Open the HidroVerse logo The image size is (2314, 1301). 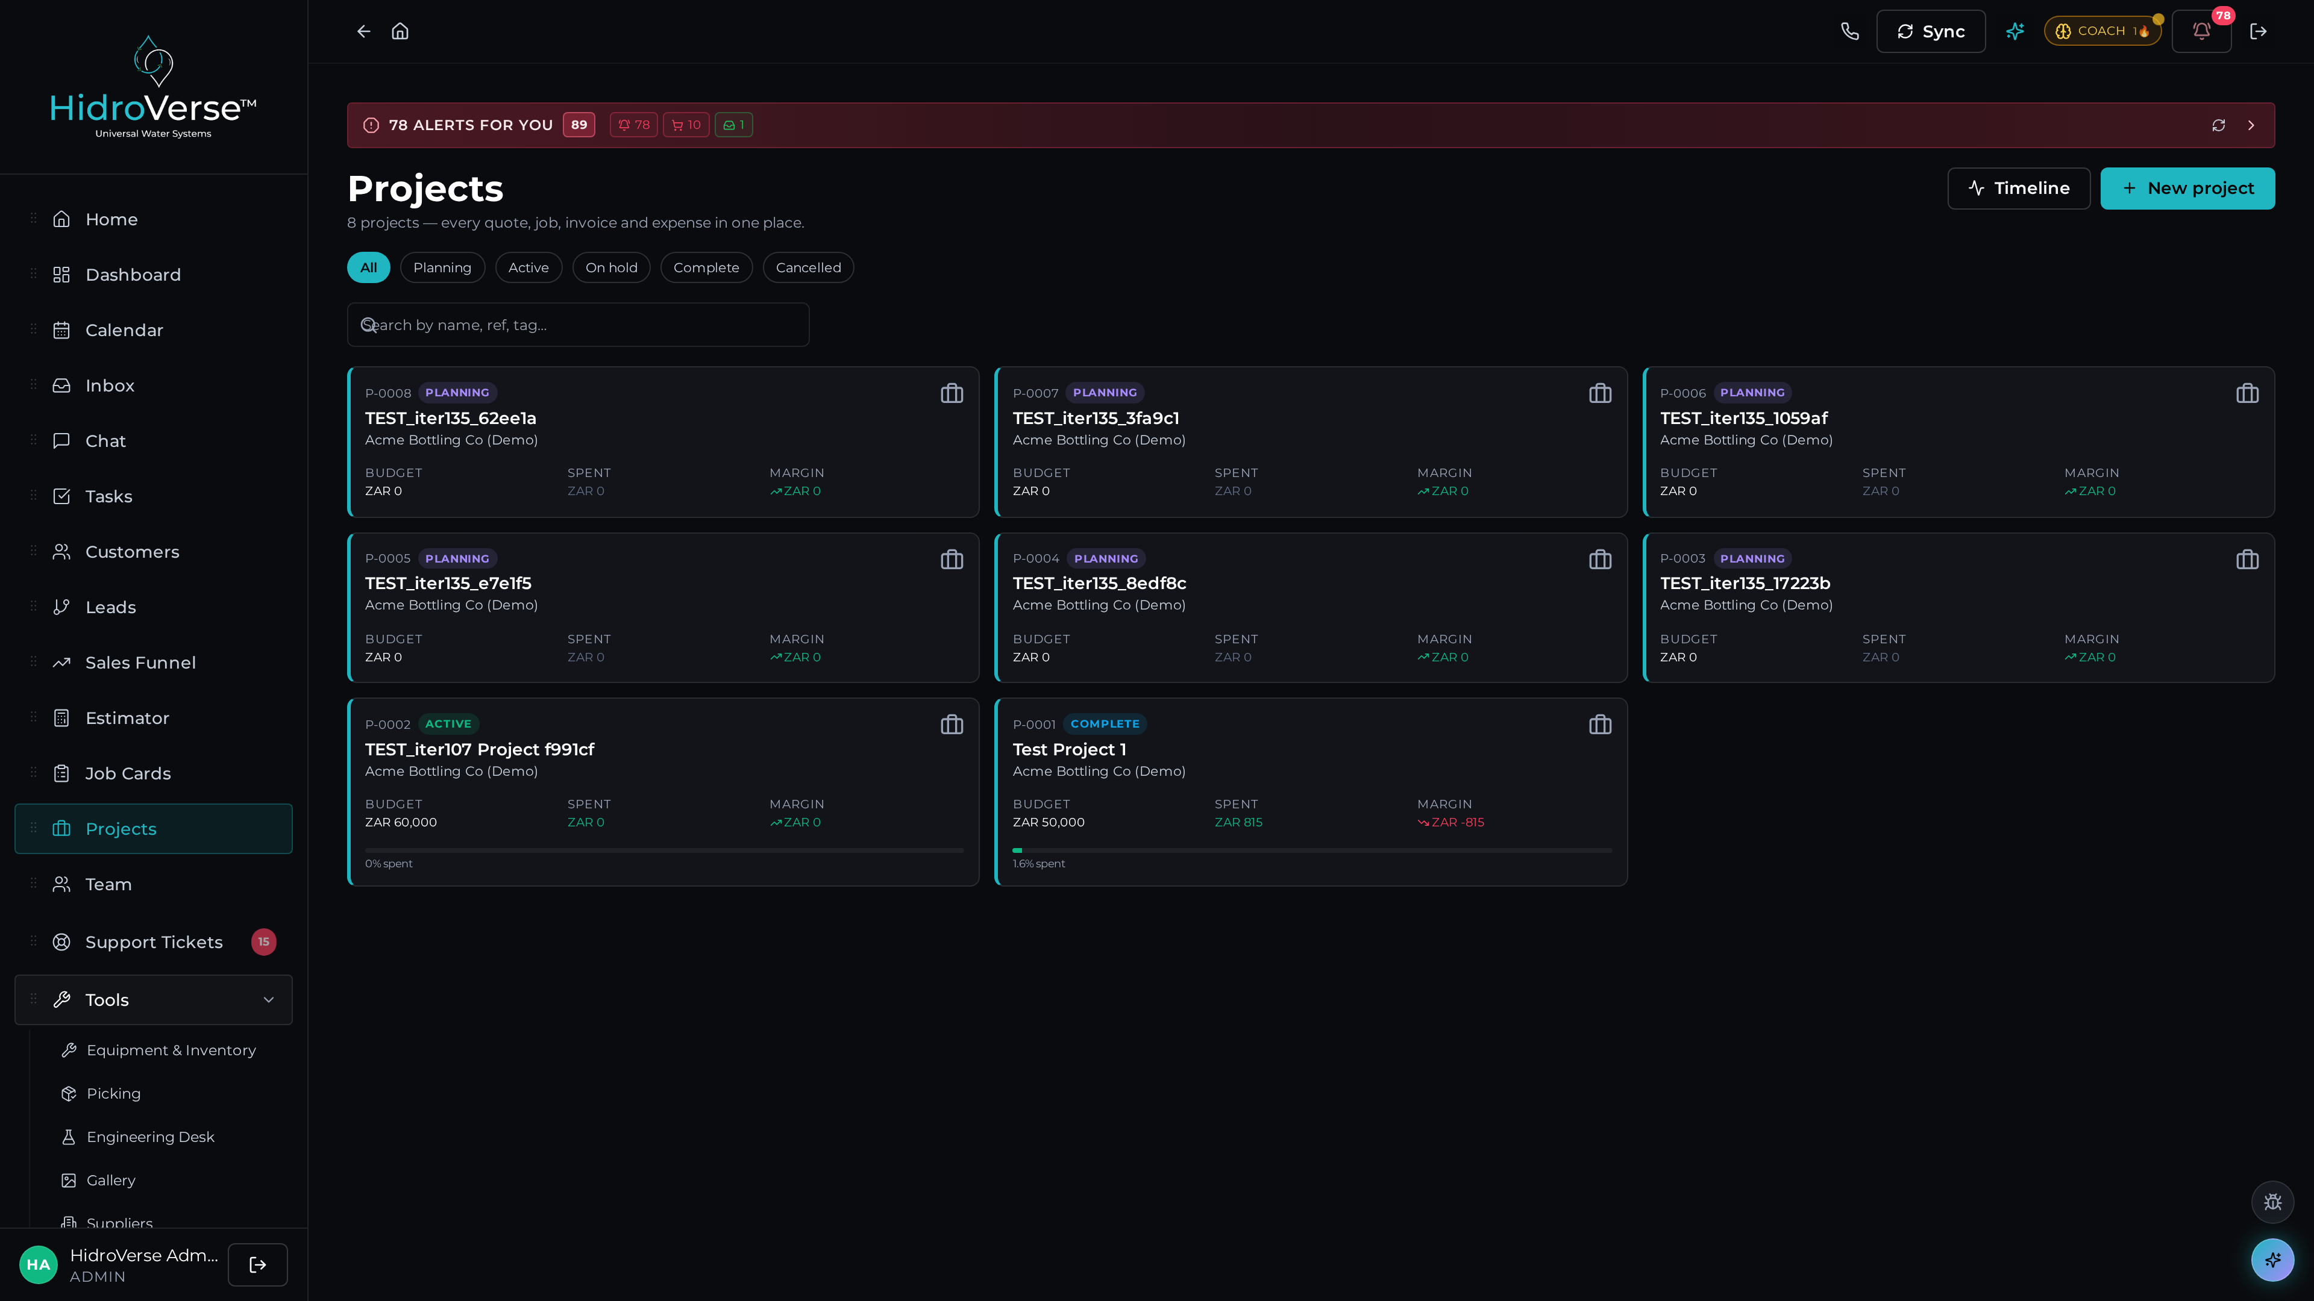point(154,87)
